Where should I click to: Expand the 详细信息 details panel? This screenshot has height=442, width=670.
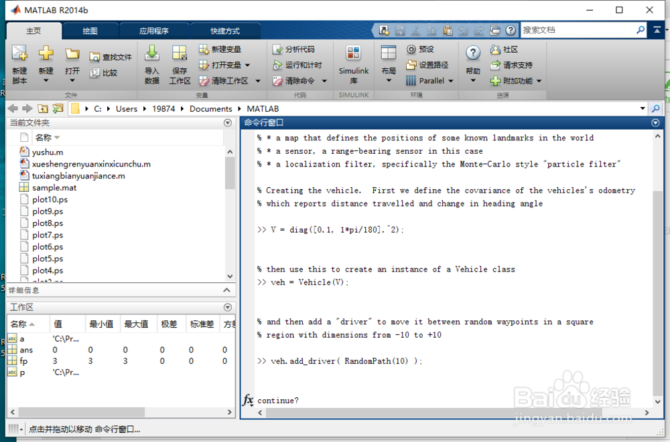pos(227,290)
